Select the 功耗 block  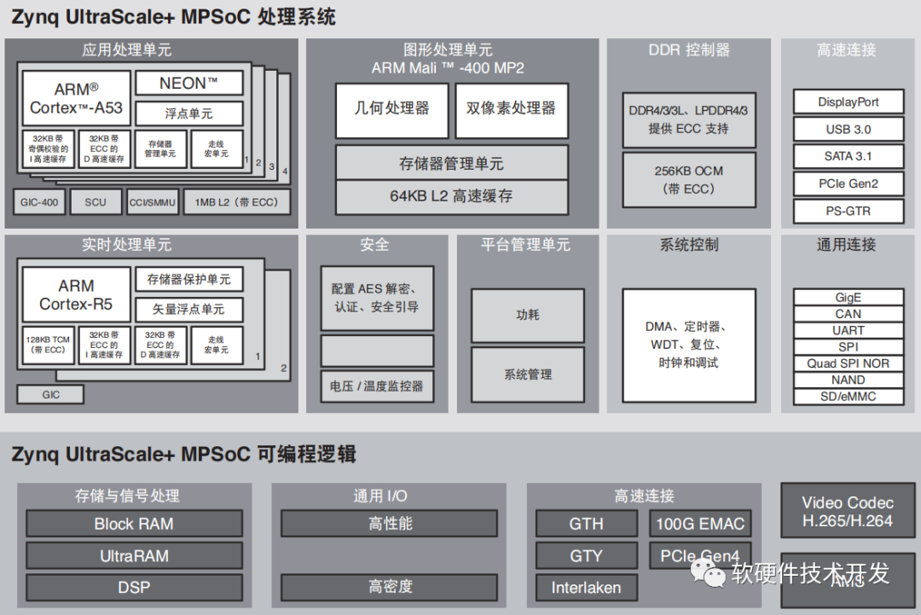coord(528,316)
